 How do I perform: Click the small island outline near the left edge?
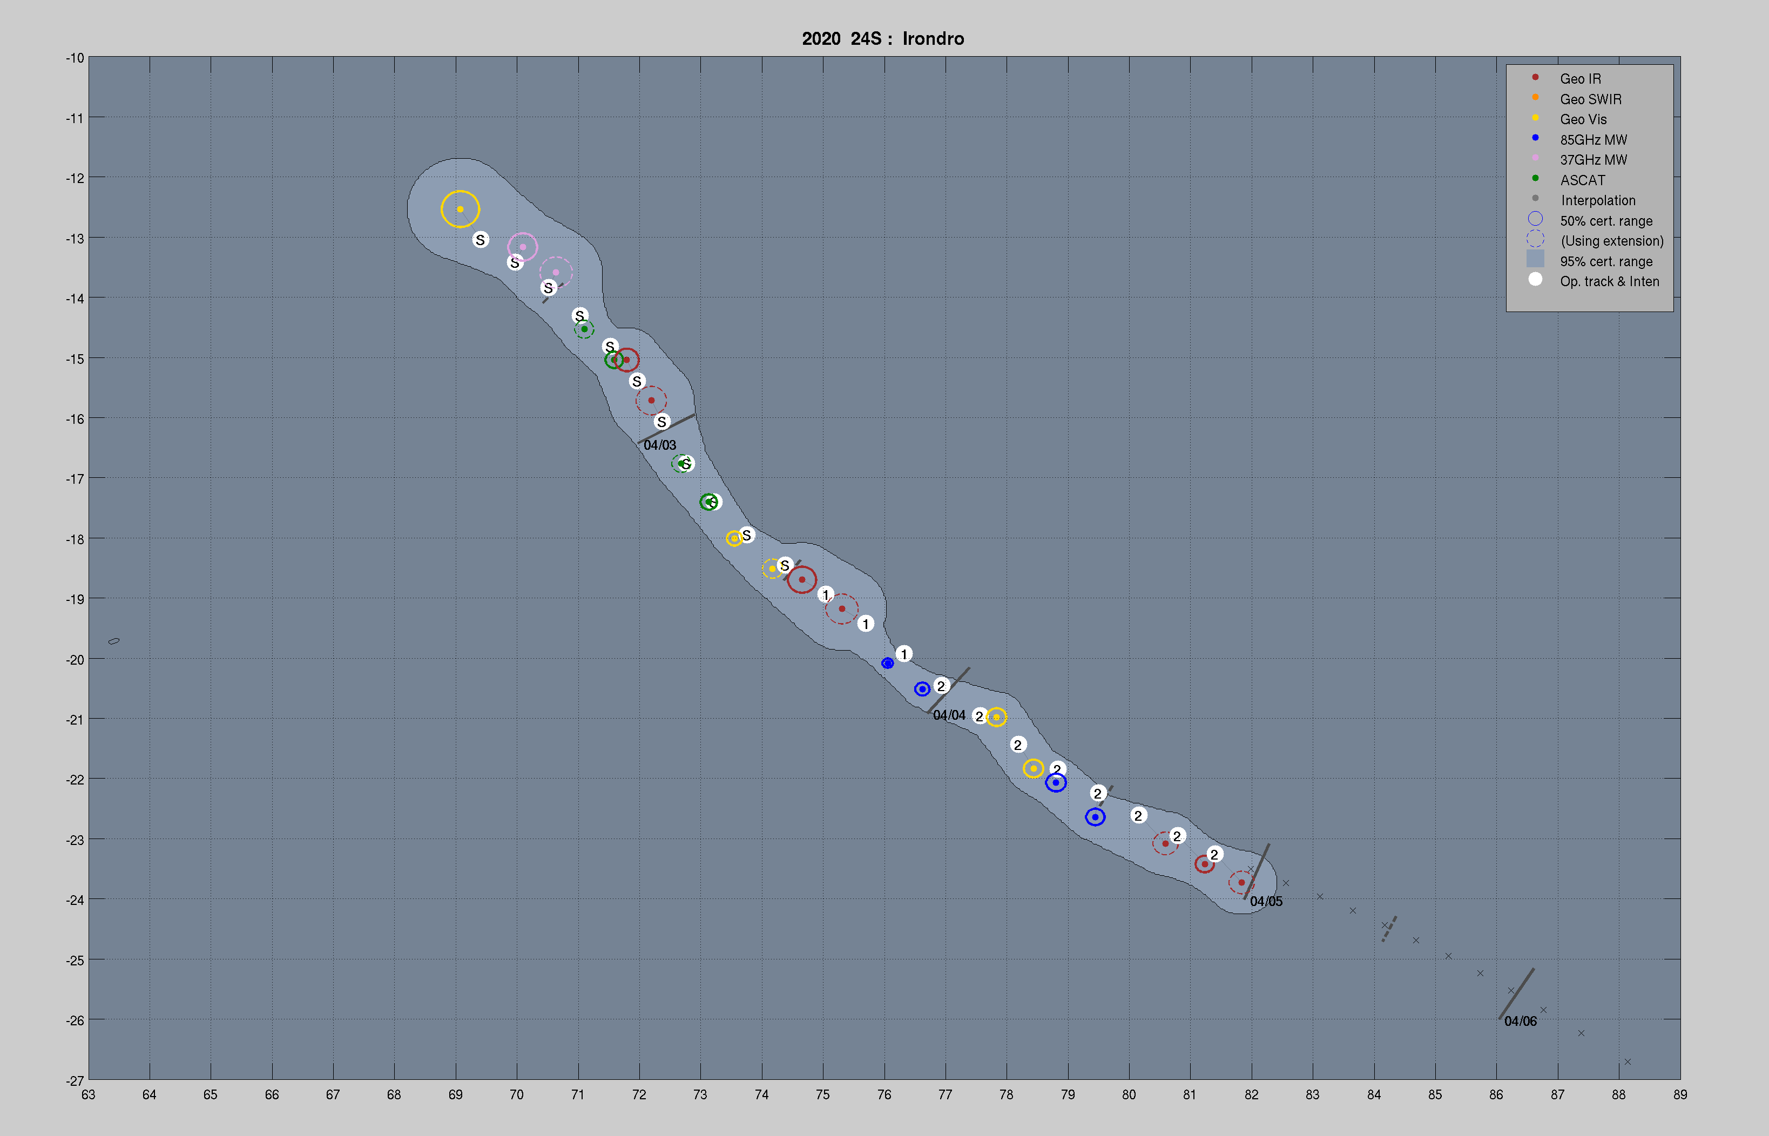[x=113, y=641]
